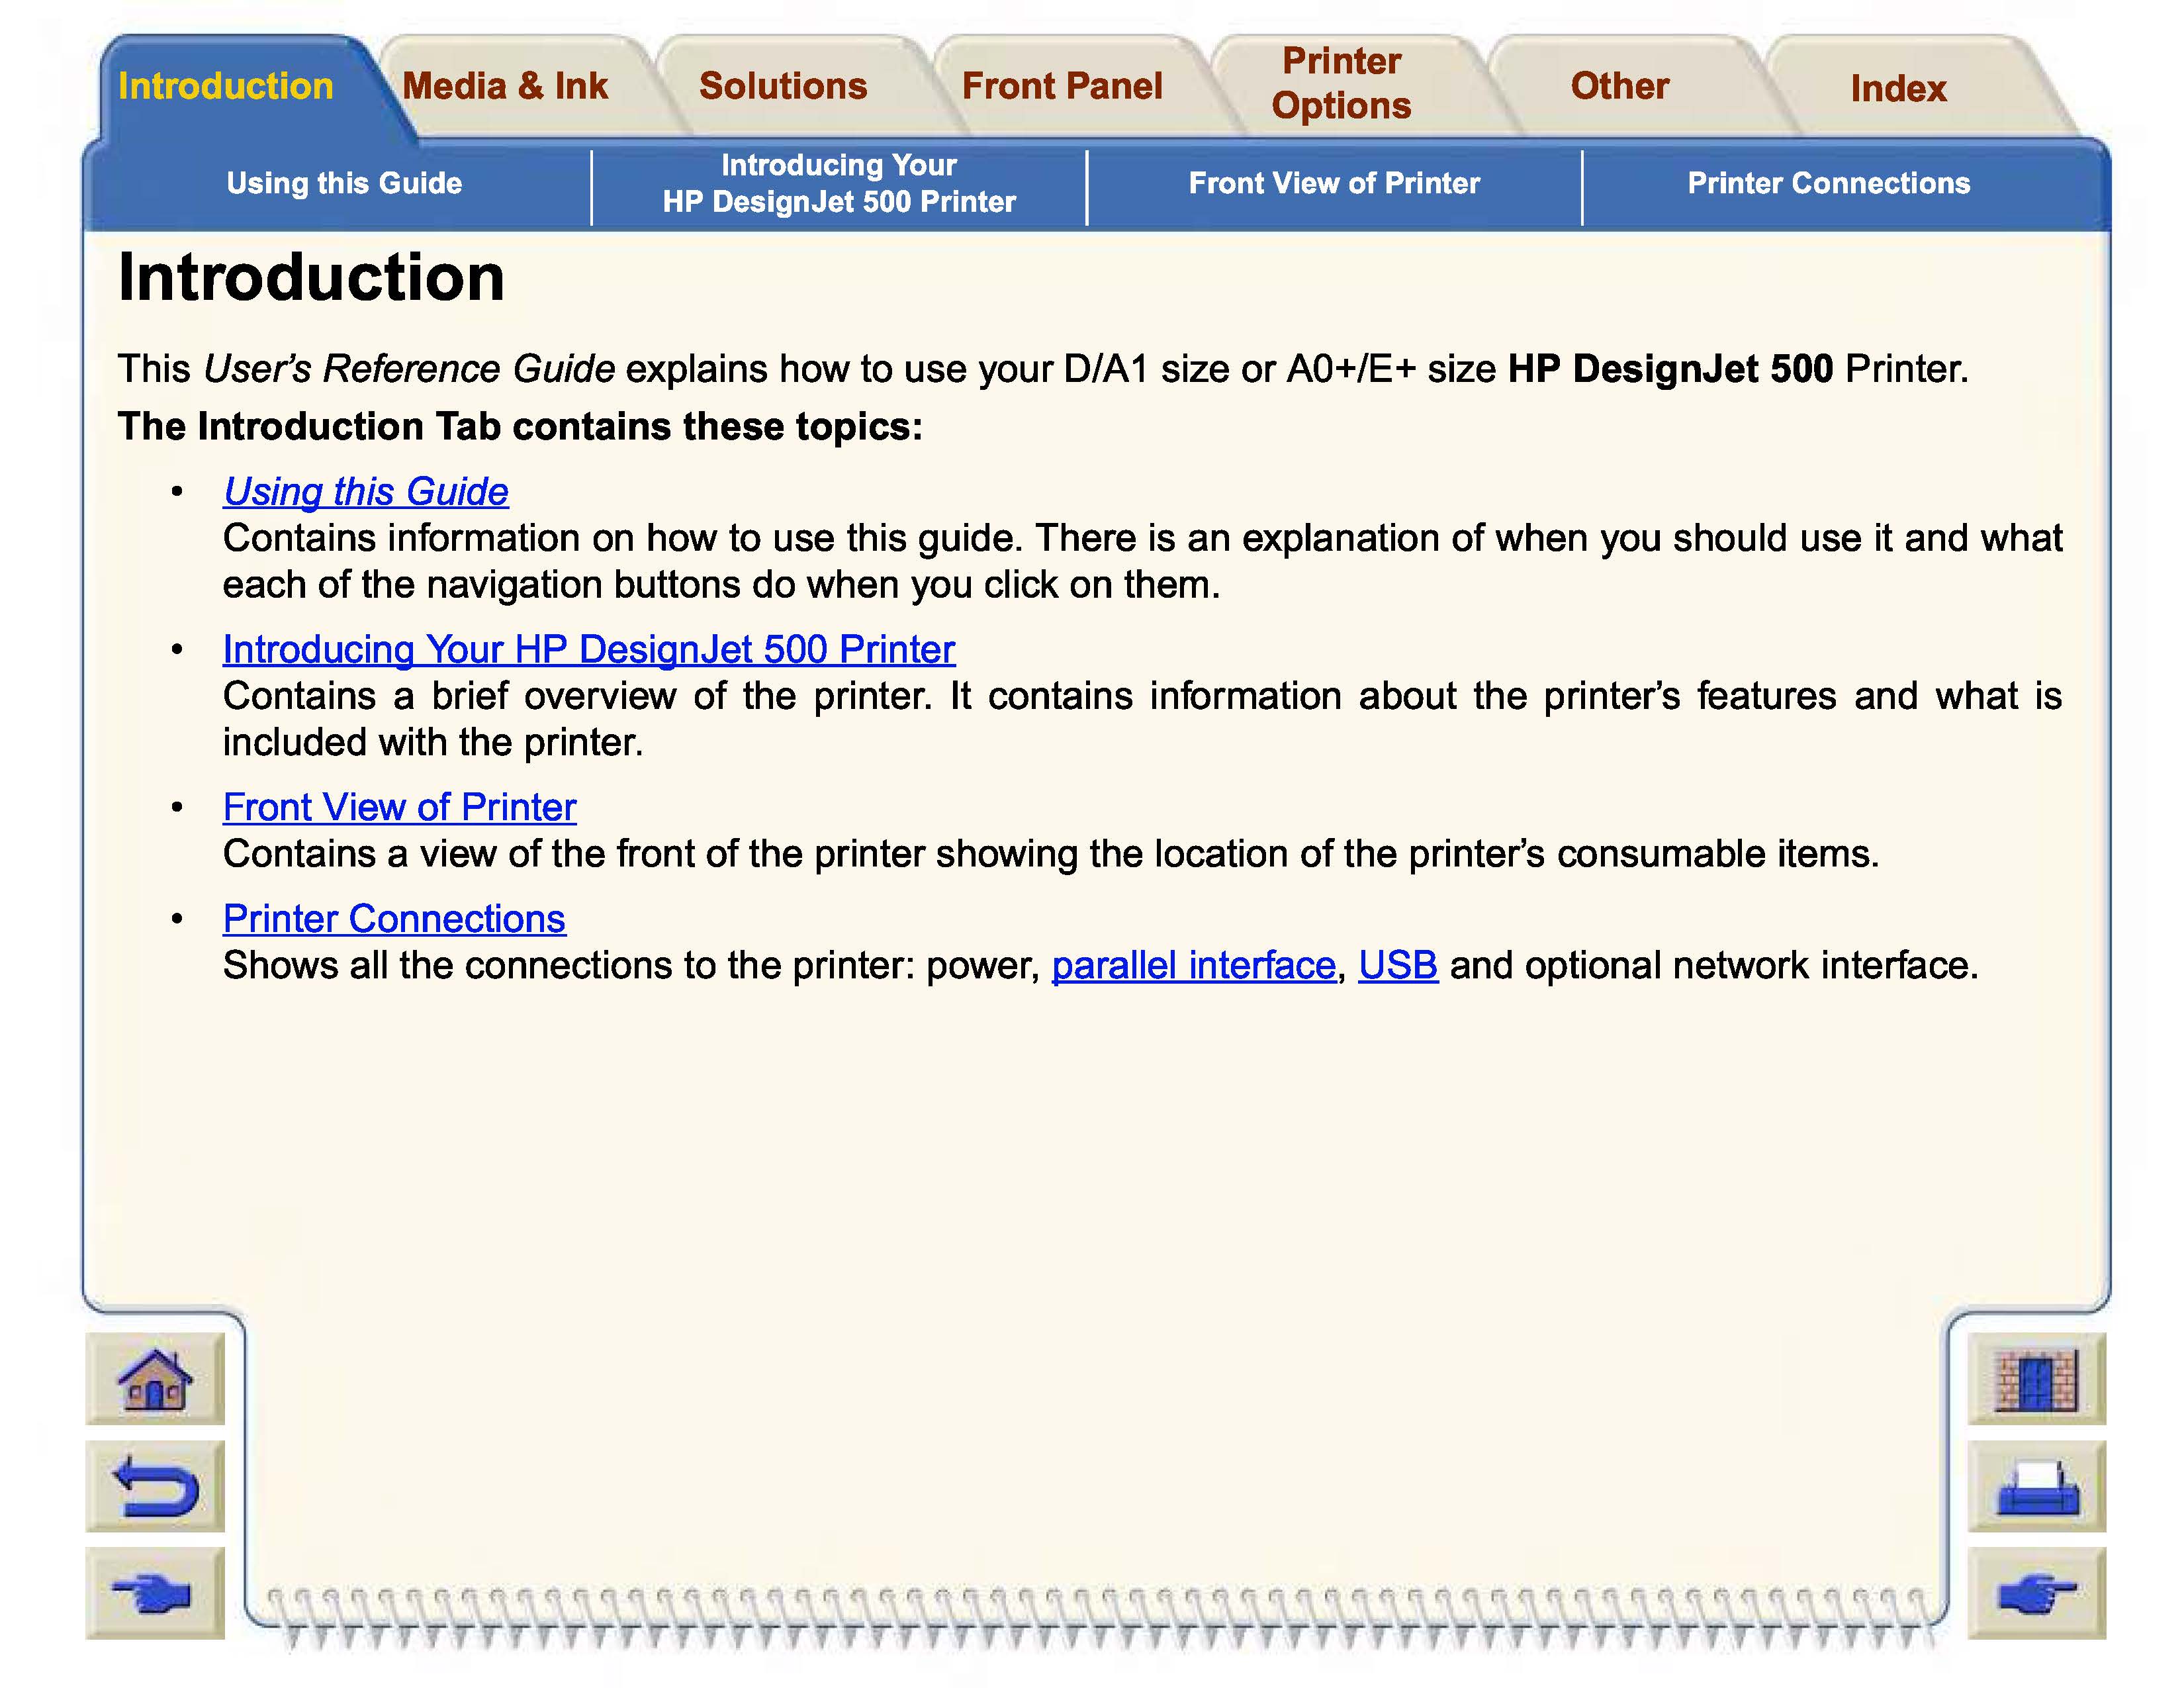
Task: Open the Using this Guide hyperlink
Action: [x=366, y=492]
